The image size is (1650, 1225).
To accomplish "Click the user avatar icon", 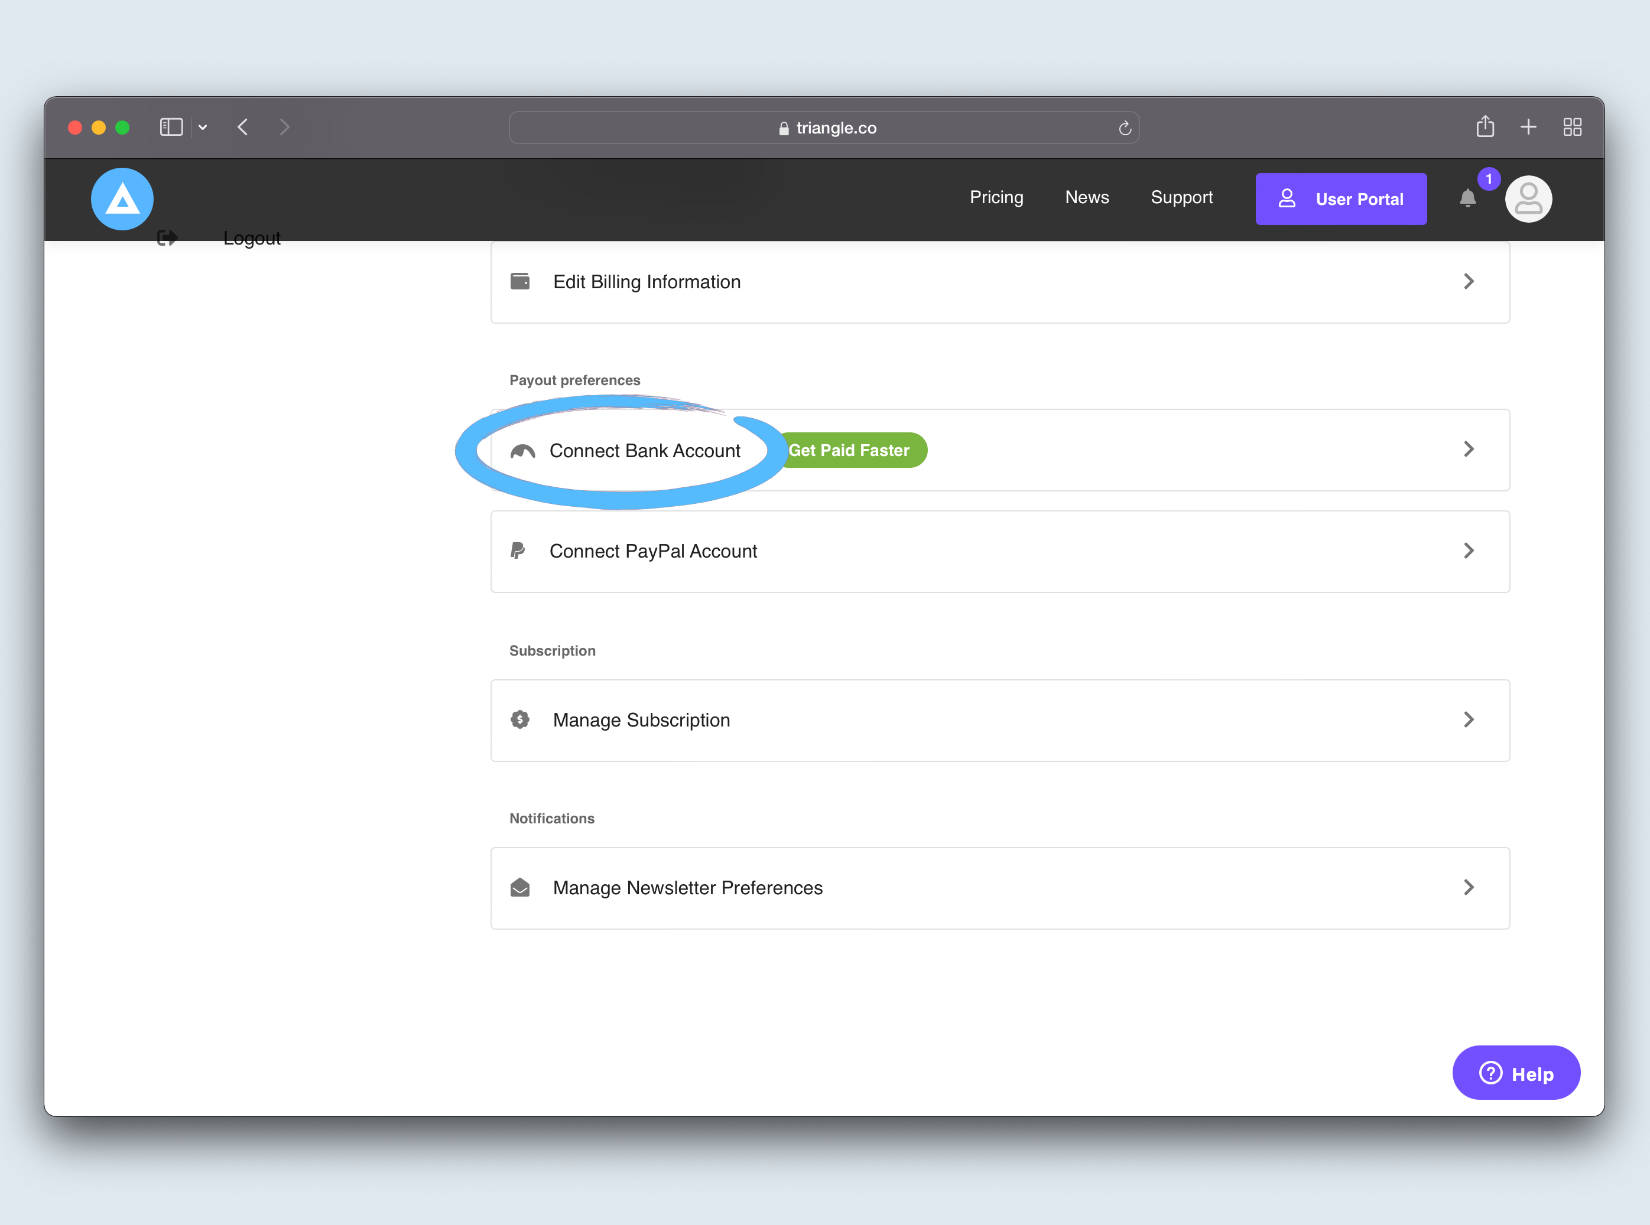I will pyautogui.click(x=1528, y=198).
